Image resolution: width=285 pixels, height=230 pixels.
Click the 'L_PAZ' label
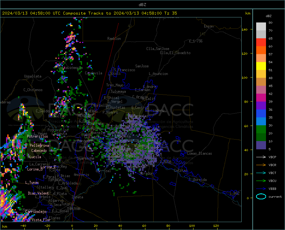click(235, 194)
